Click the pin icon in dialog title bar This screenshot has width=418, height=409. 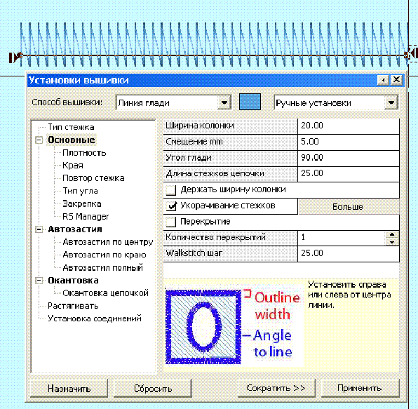(383, 80)
